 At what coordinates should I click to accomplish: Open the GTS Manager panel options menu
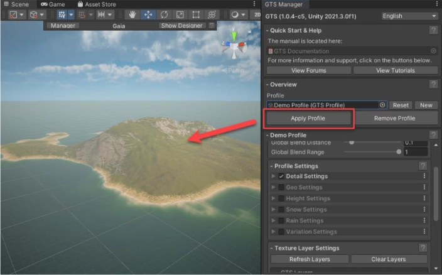coord(437,4)
